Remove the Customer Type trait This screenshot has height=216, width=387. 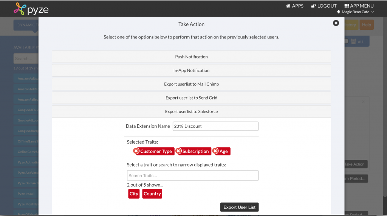(136, 151)
